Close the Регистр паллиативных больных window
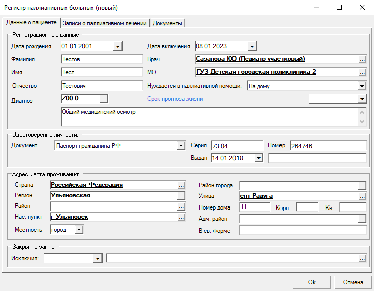The width and height of the screenshot is (374, 291). [x=362, y=7]
